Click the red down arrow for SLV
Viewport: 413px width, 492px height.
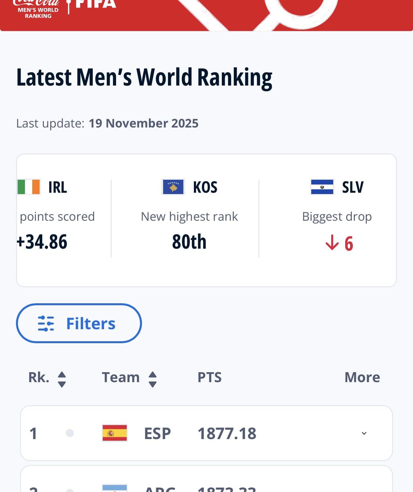(332, 243)
